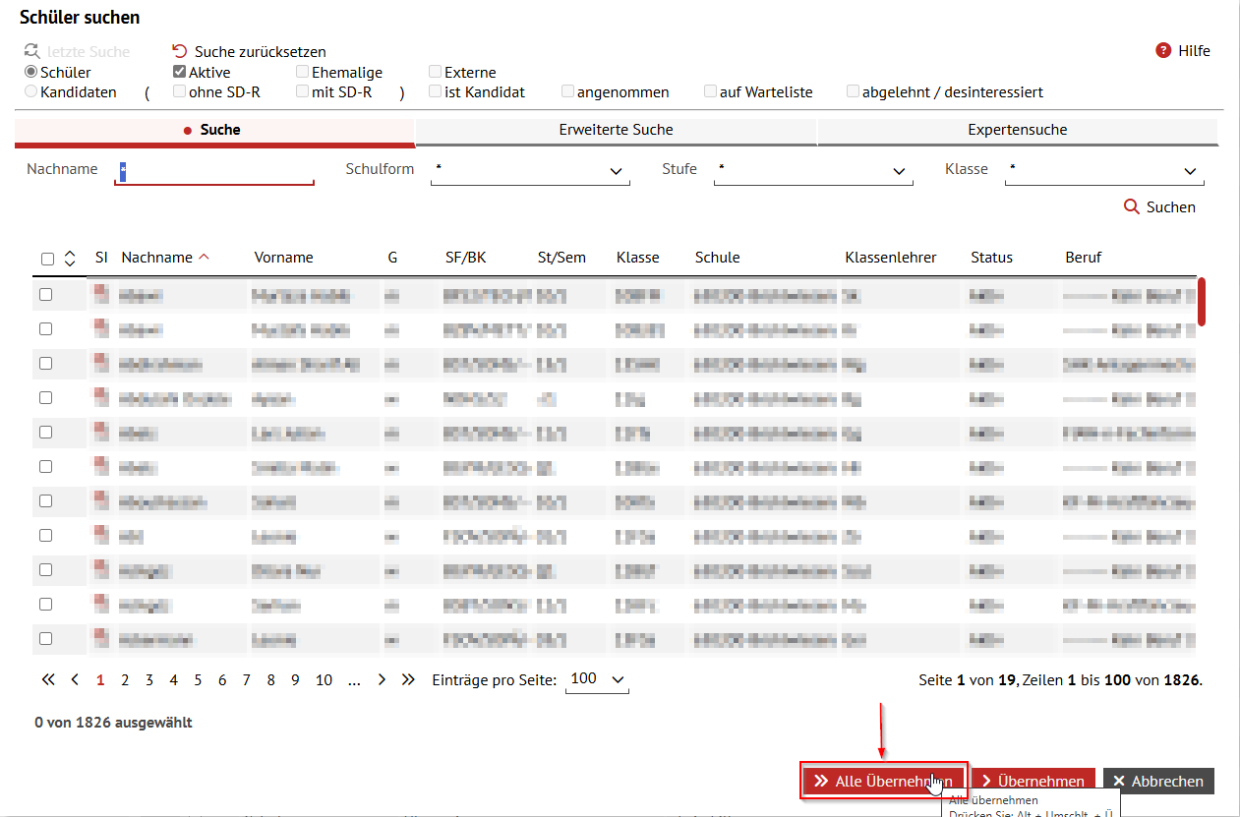The height and width of the screenshot is (817, 1240).
Task: Disable the Aktive checkbox
Action: tap(179, 71)
